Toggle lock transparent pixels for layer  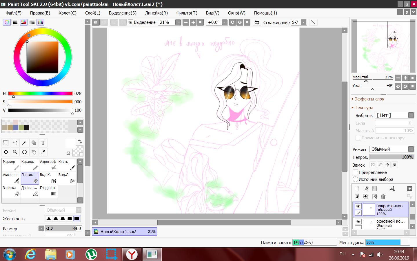point(373,165)
